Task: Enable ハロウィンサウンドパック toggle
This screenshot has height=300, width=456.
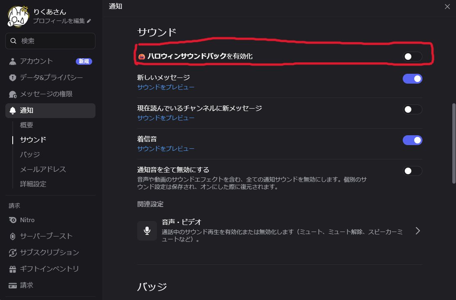Action: click(x=412, y=57)
